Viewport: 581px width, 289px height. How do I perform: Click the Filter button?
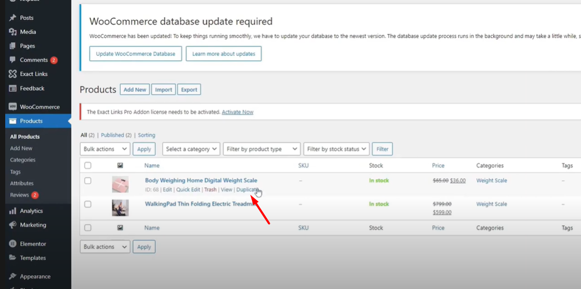click(x=382, y=149)
